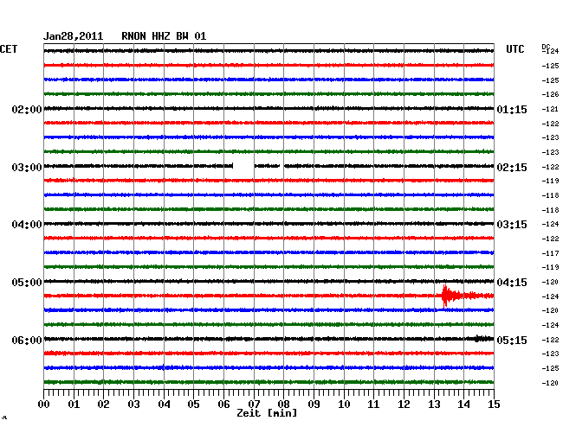This screenshot has width=563, height=427.
Task: Select the 02:00 CET time label
Action: 27,109
